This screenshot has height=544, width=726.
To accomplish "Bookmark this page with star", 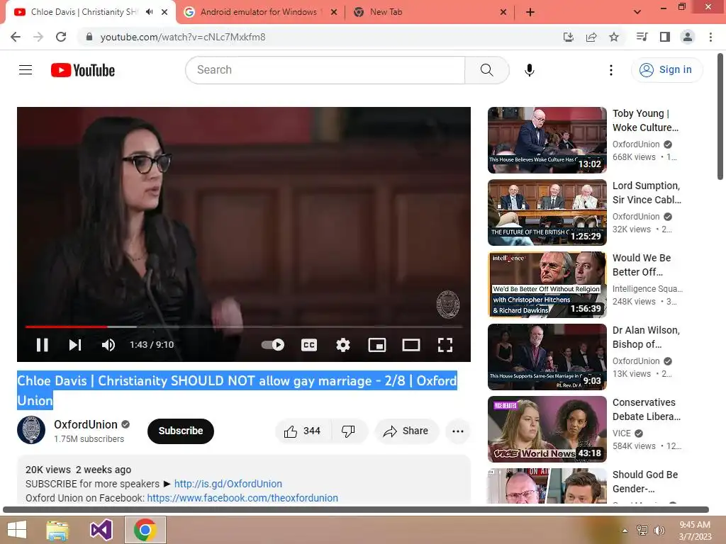I will coord(614,37).
